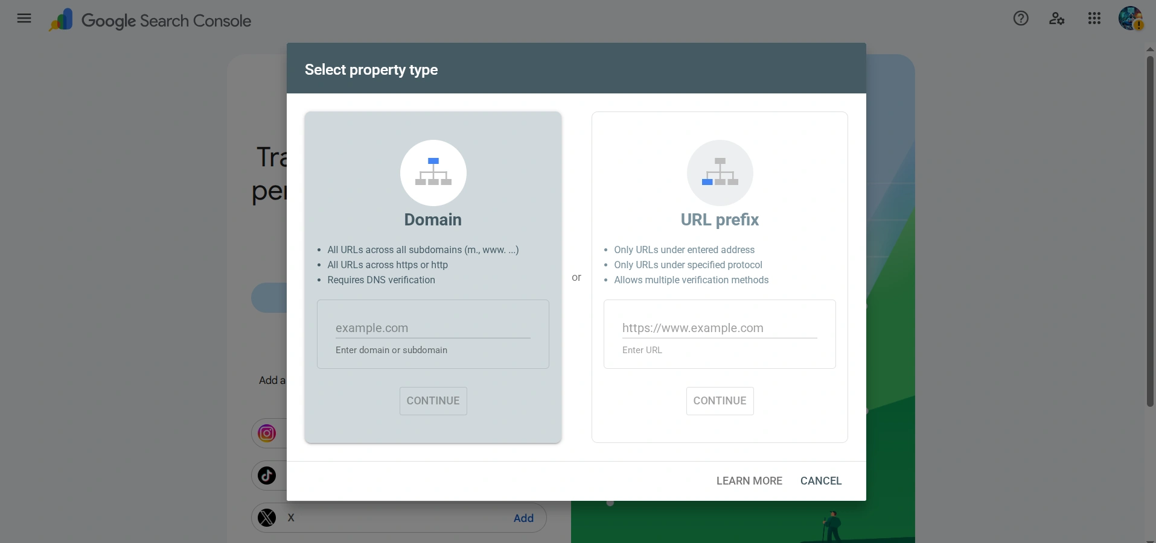This screenshot has width=1156, height=543.
Task: Open the Google apps grid
Action: point(1094,19)
